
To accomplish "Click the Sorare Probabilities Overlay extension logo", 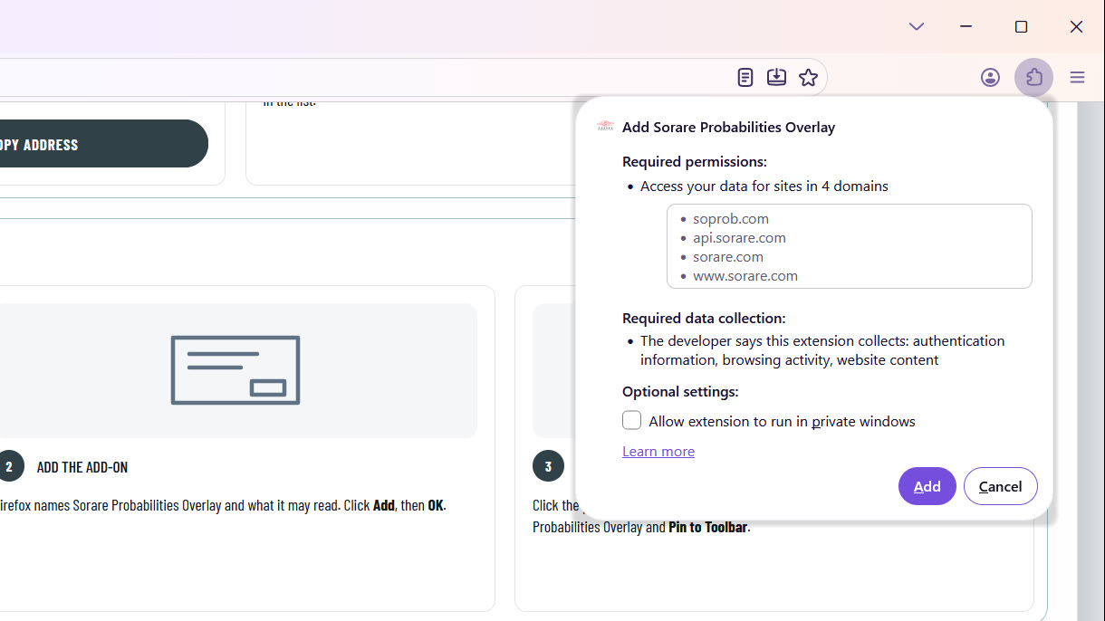I will 605,127.
